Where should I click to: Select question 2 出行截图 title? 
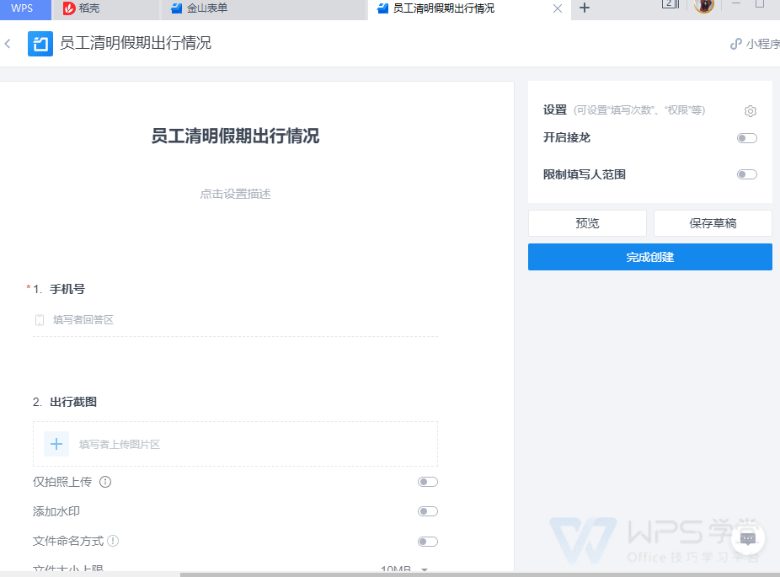73,402
